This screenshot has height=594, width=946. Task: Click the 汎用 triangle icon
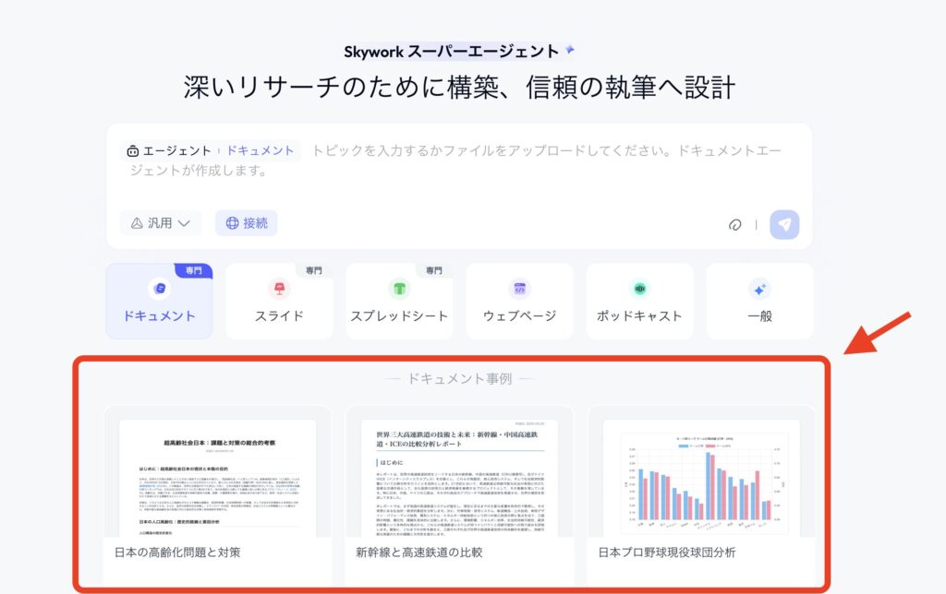tap(137, 223)
